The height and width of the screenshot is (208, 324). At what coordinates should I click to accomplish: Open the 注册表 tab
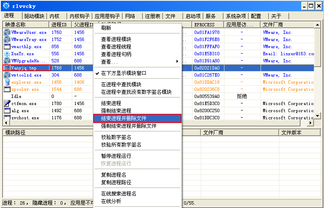coord(153,16)
